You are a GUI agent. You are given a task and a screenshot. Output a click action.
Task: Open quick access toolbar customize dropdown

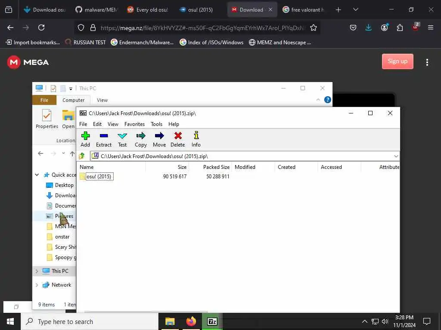point(71,89)
